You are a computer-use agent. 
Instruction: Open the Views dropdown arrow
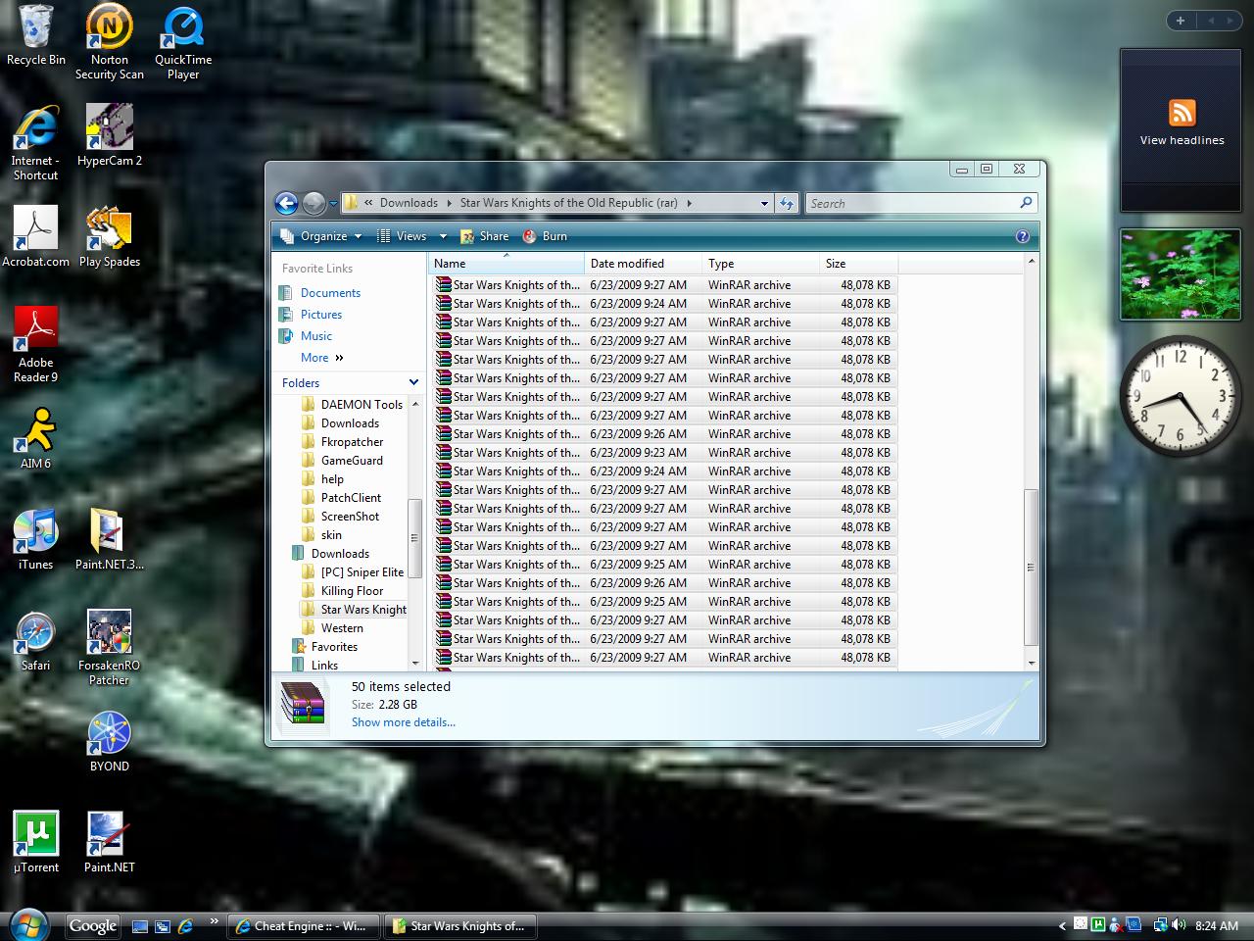(x=443, y=236)
